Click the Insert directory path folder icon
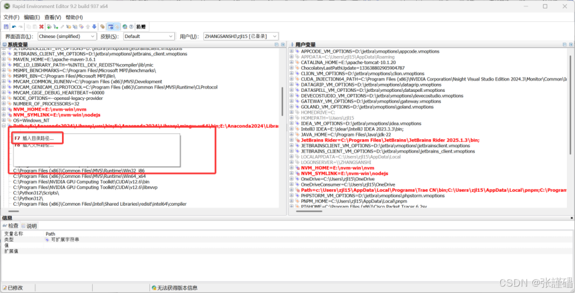 [68, 27]
